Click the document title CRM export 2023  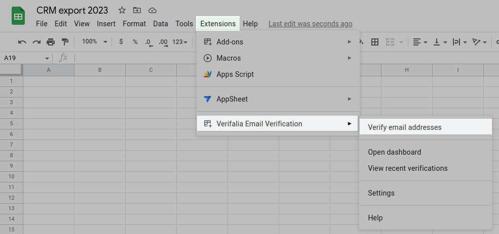(72, 11)
